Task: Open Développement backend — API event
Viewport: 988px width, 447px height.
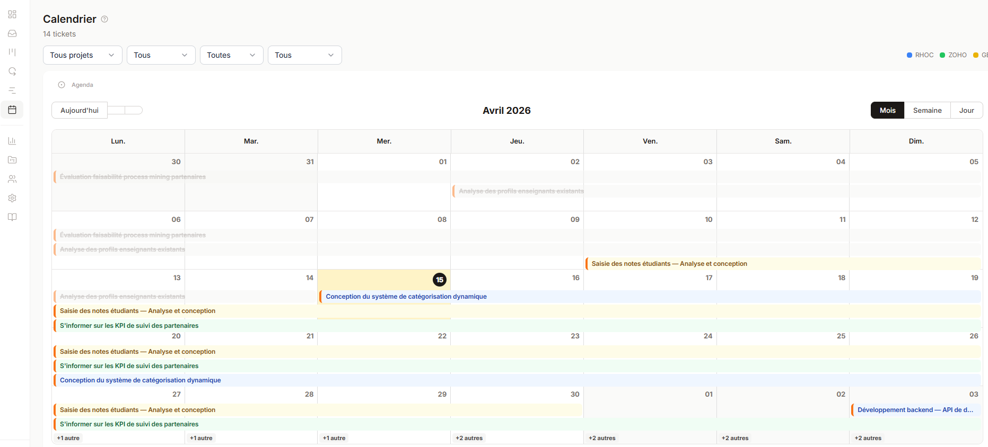Action: [916, 410]
